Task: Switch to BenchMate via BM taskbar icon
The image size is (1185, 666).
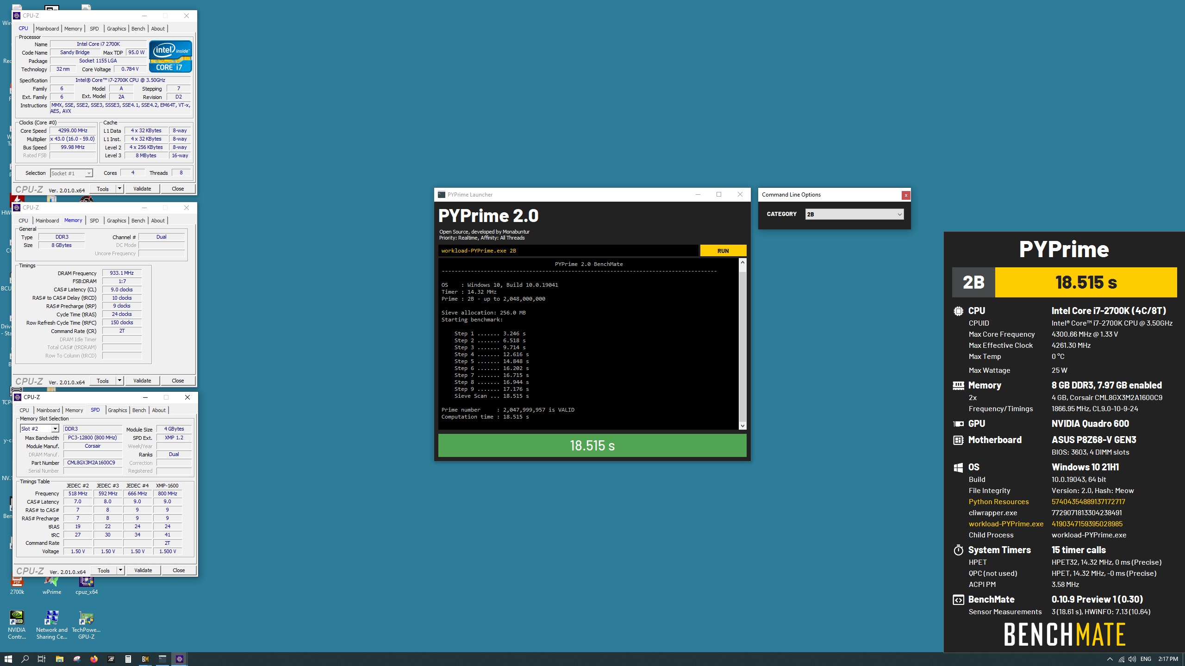Action: click(145, 659)
